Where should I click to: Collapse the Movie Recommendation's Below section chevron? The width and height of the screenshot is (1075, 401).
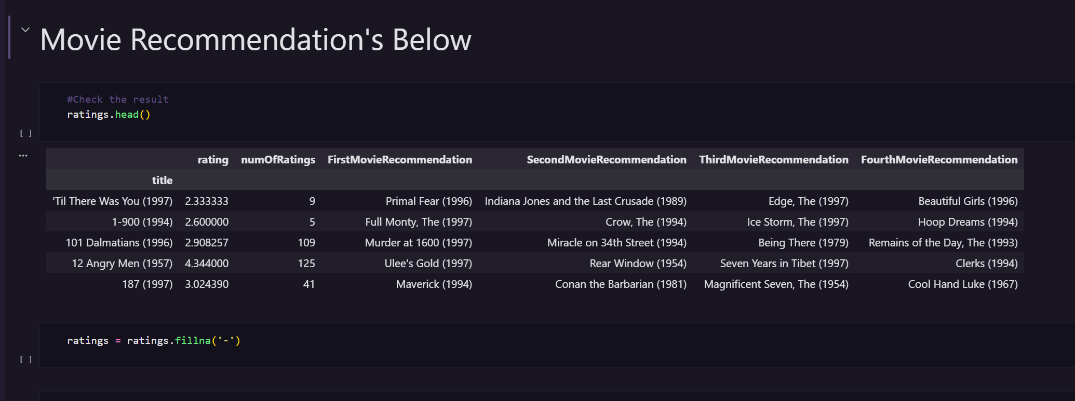(25, 30)
